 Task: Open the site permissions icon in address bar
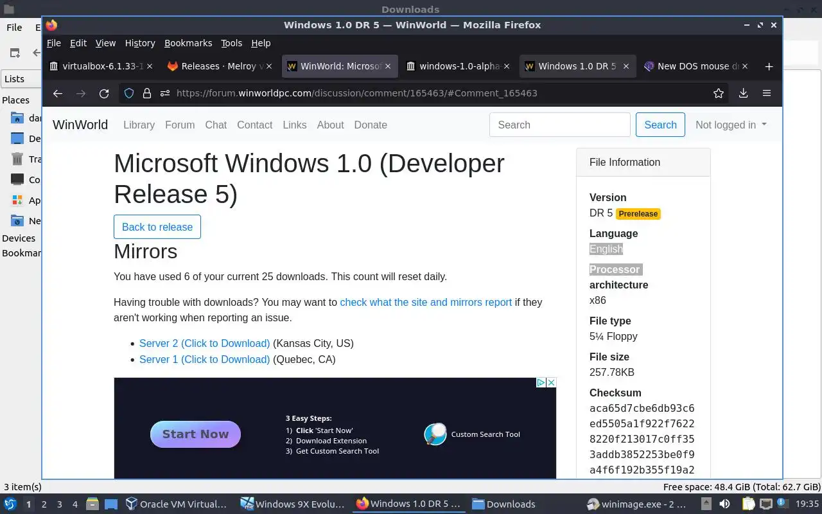(165, 93)
